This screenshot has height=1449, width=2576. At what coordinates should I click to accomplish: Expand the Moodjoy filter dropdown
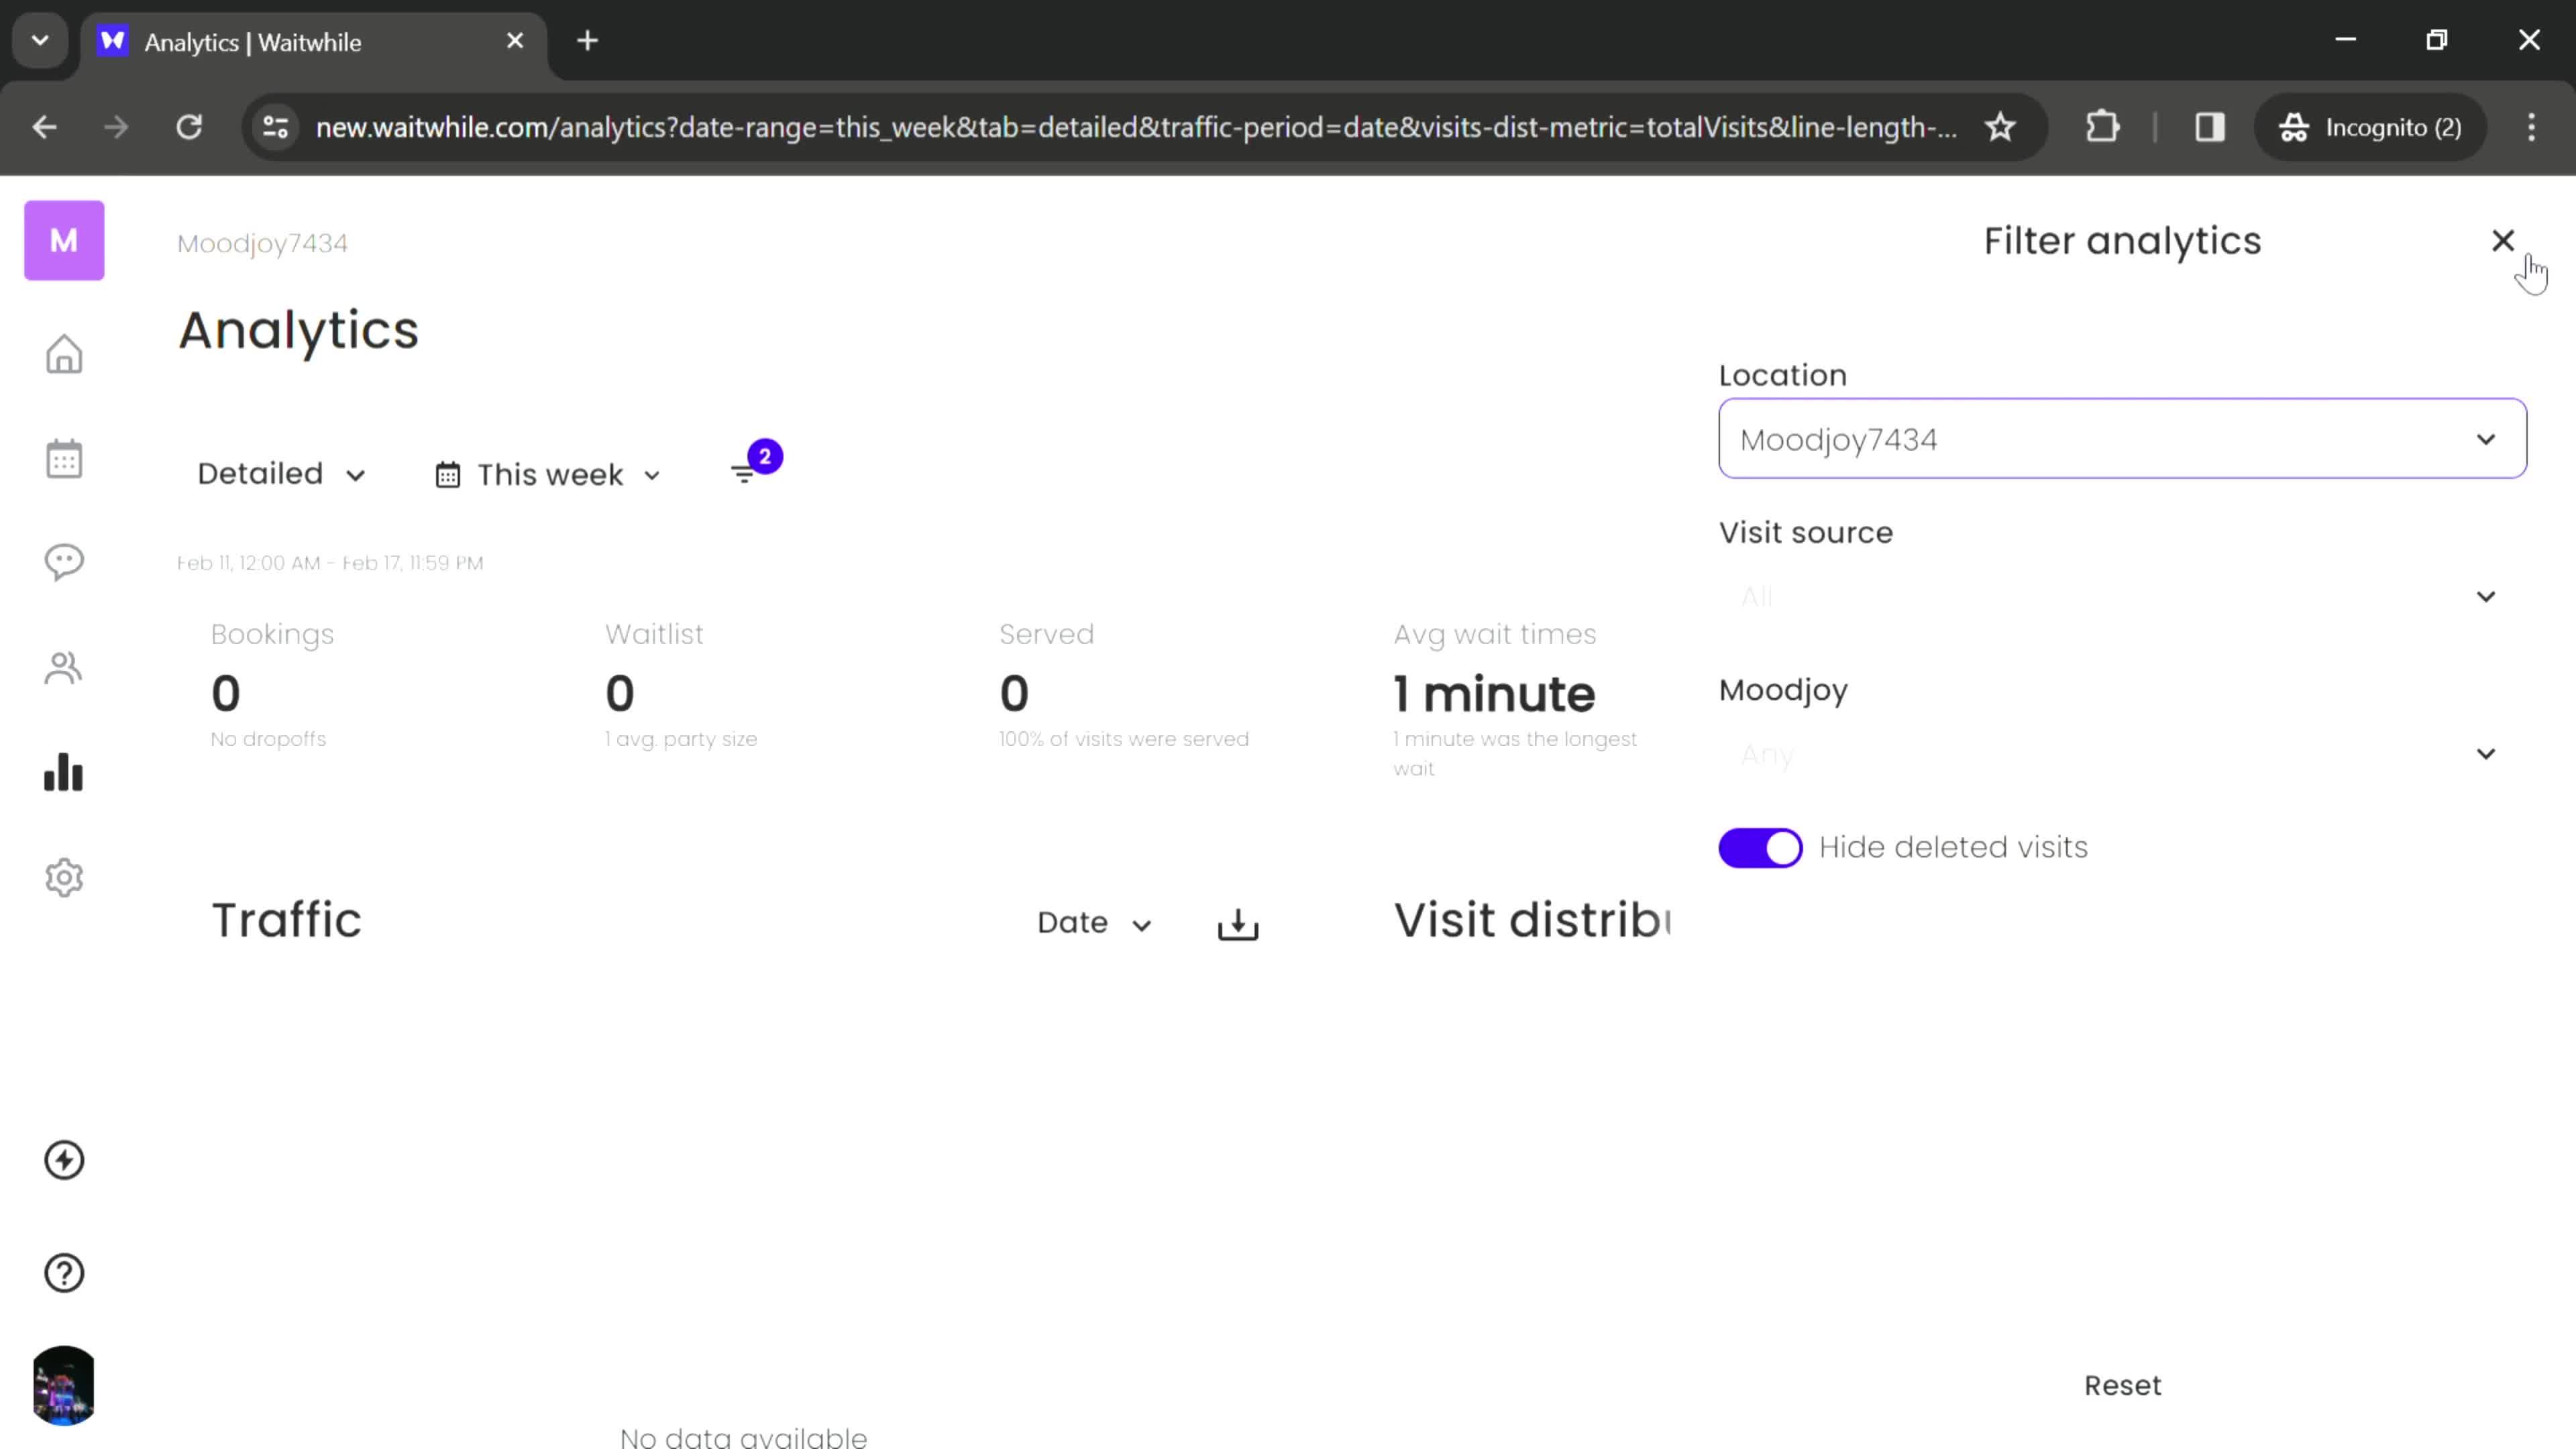click(2122, 754)
